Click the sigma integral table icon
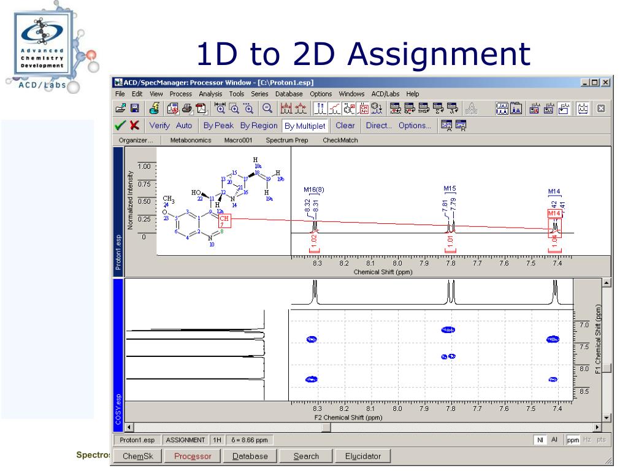Screen dimensions: 628x471 (x=438, y=108)
